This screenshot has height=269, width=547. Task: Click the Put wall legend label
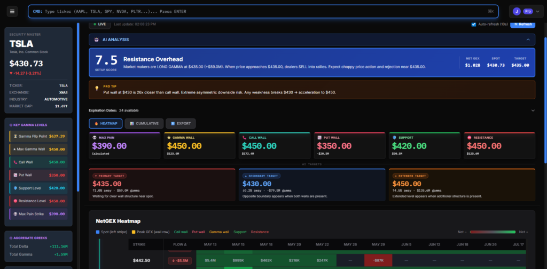point(199,232)
